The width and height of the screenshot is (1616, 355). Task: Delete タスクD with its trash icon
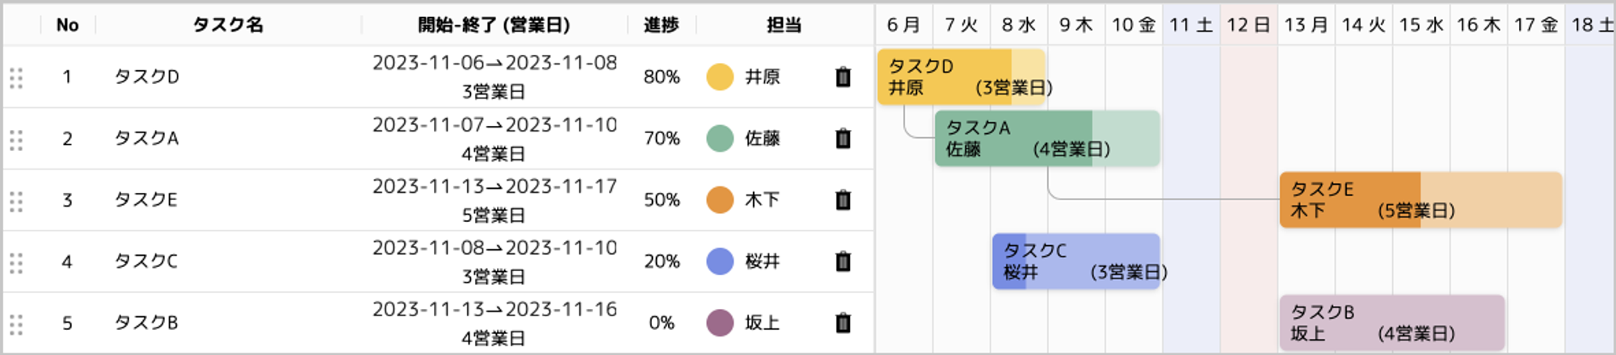(x=843, y=77)
